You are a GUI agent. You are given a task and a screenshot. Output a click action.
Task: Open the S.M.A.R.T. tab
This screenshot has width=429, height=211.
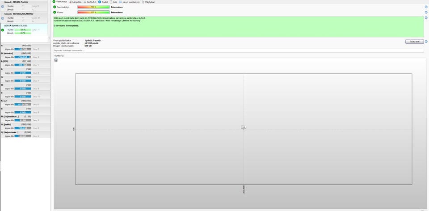90,2
